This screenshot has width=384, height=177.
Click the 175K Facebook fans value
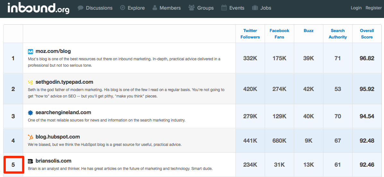tap(279, 58)
